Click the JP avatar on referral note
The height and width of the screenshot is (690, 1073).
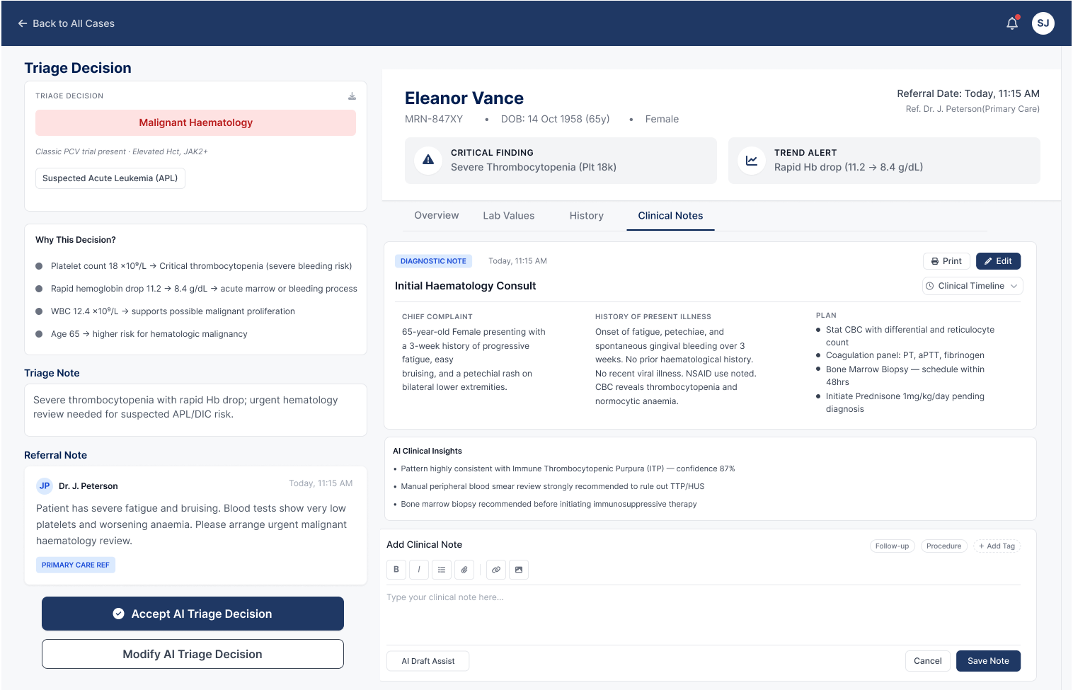pos(45,486)
